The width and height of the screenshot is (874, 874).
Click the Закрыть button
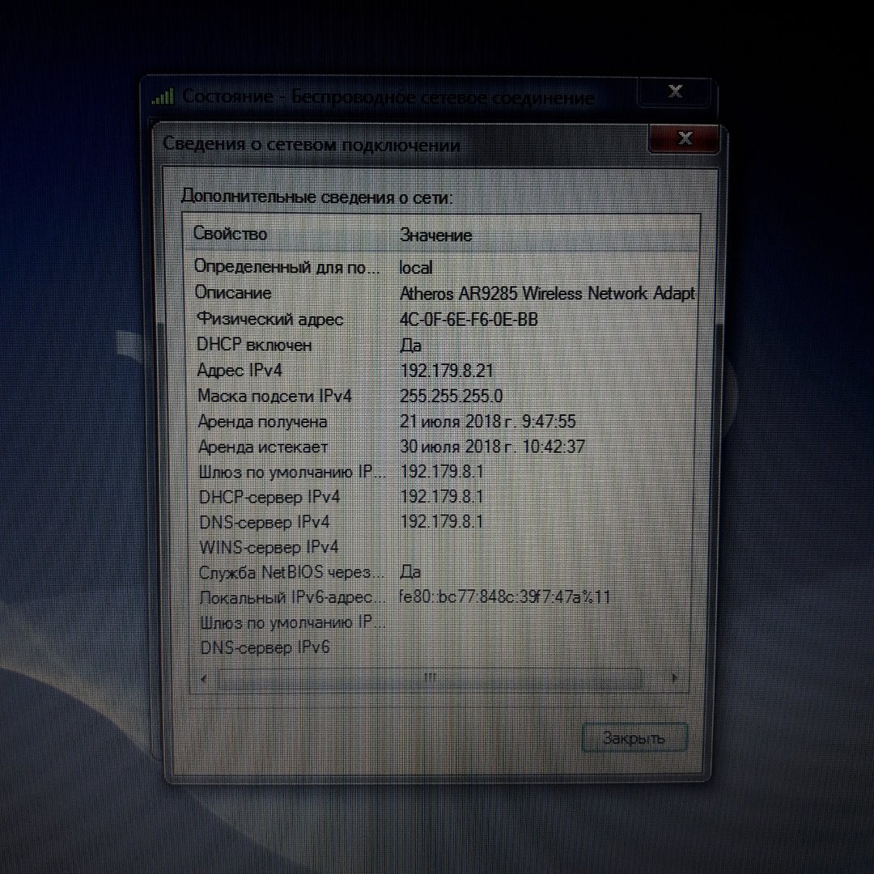(x=634, y=737)
